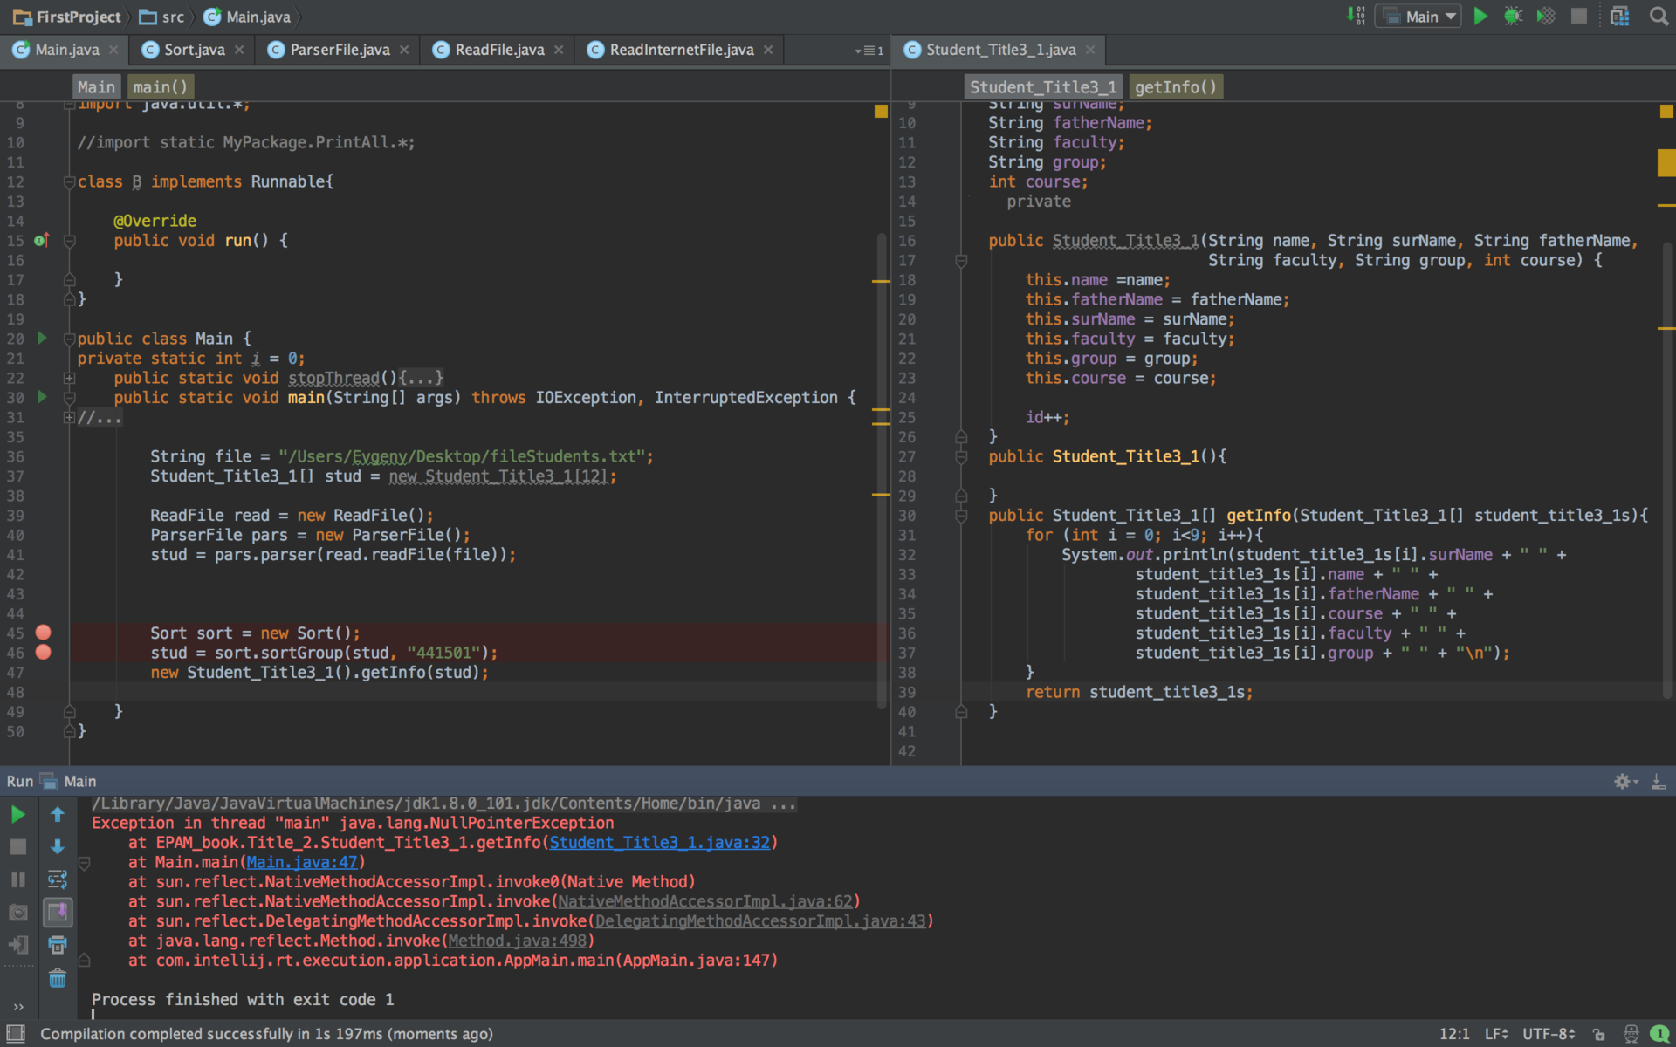Viewport: 1676px width, 1047px height.
Task: Open DelegatingMethodAccessorImpl.java:43 link
Action: pos(760,921)
